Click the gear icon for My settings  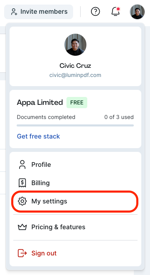point(22,201)
